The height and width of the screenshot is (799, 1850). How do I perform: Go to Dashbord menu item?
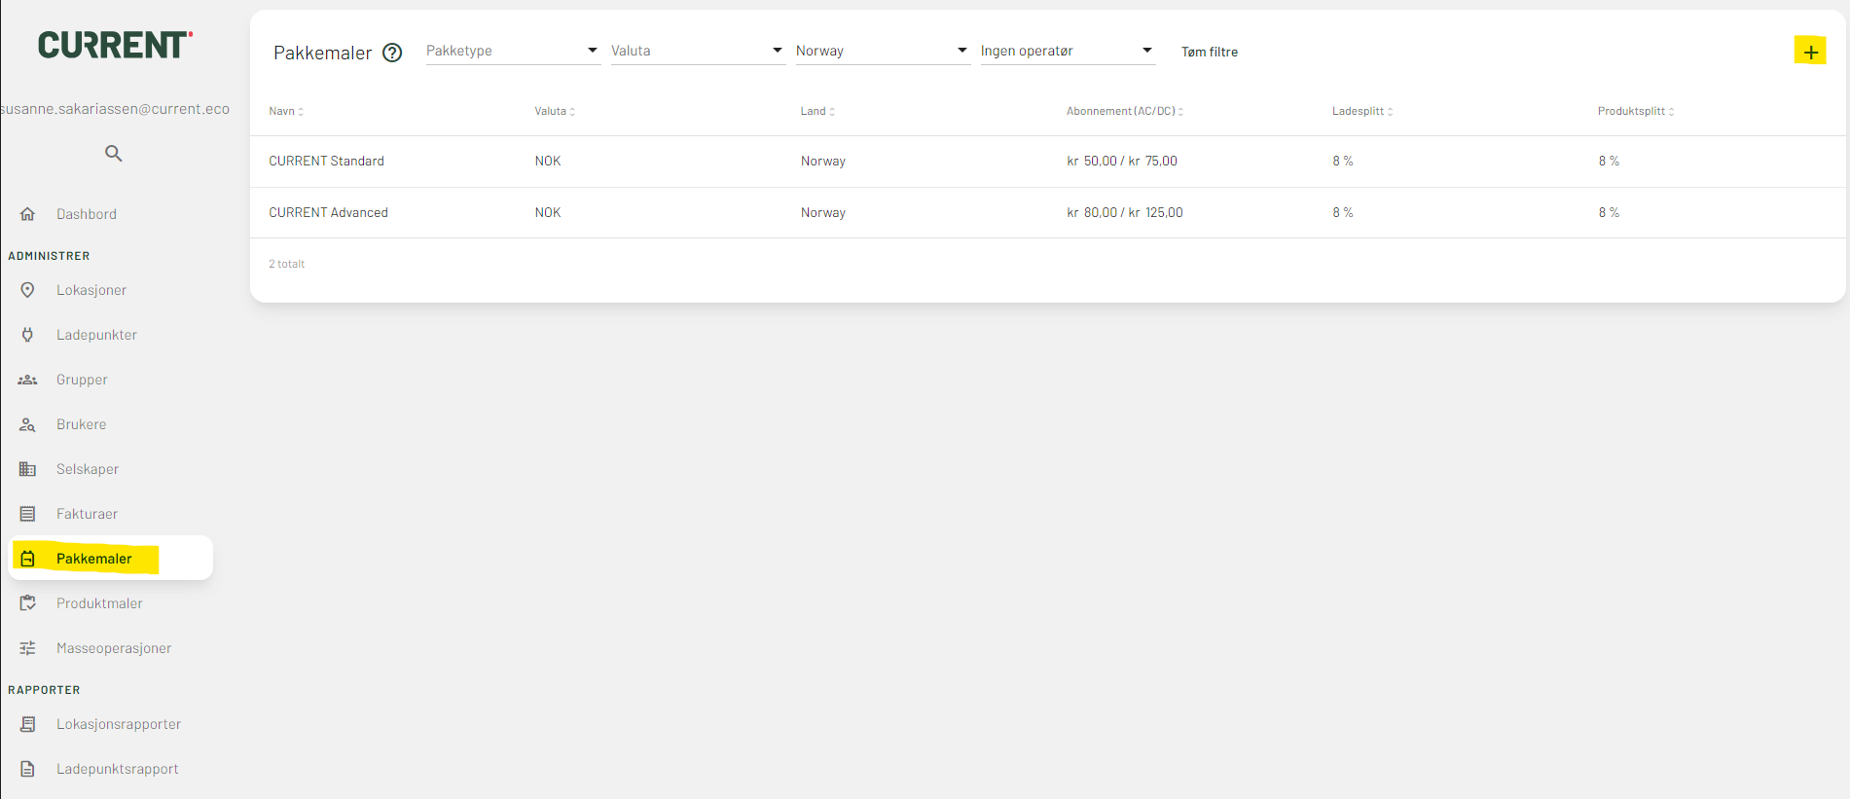87,214
